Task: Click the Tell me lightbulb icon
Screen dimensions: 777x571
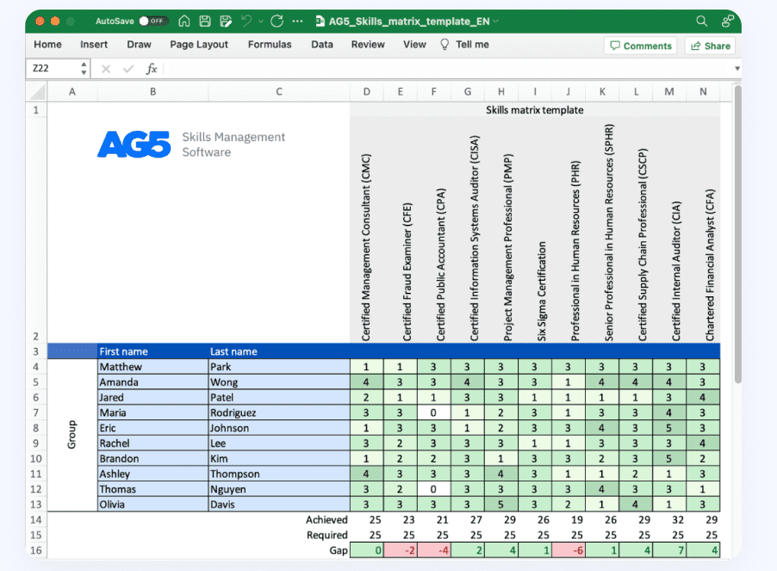Action: tap(444, 45)
